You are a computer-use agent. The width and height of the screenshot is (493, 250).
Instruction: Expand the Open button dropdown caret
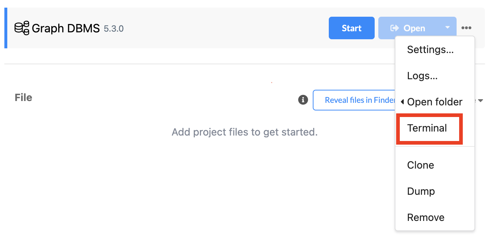(447, 28)
